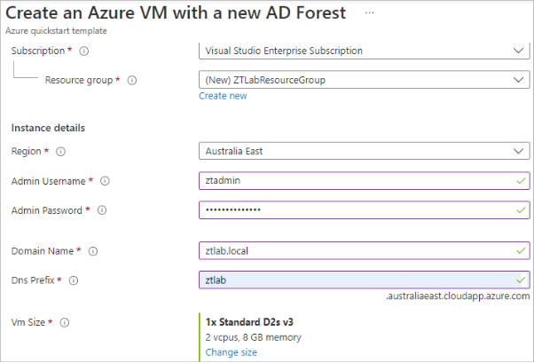Click the Region info icon
The image size is (534, 363).
coord(61,151)
